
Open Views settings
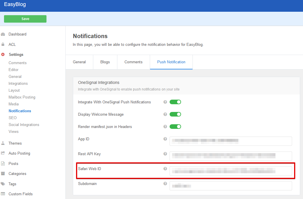pos(13,131)
